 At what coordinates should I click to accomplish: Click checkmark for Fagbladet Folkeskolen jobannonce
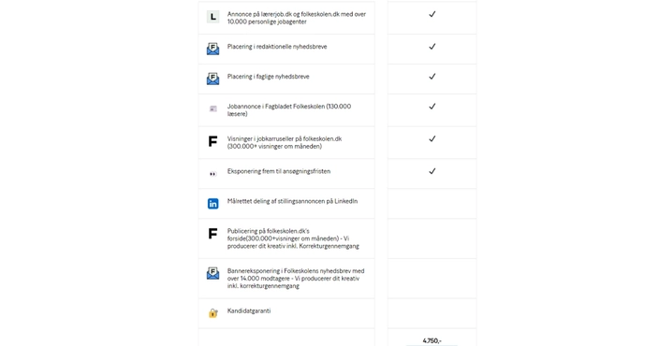click(x=432, y=107)
